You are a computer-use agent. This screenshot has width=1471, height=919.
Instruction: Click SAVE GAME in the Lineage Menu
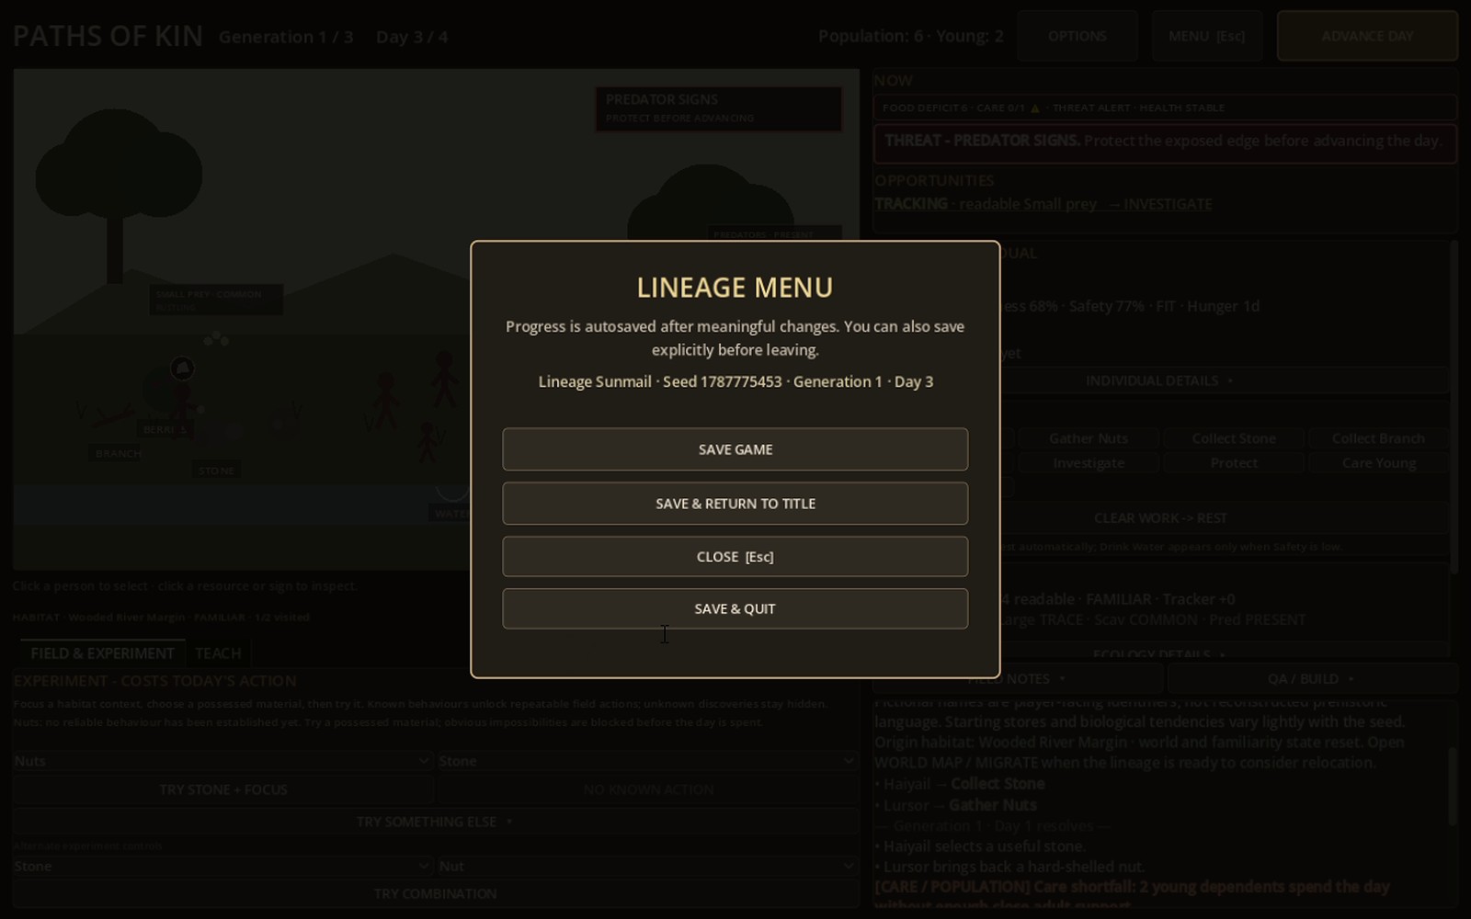click(735, 449)
